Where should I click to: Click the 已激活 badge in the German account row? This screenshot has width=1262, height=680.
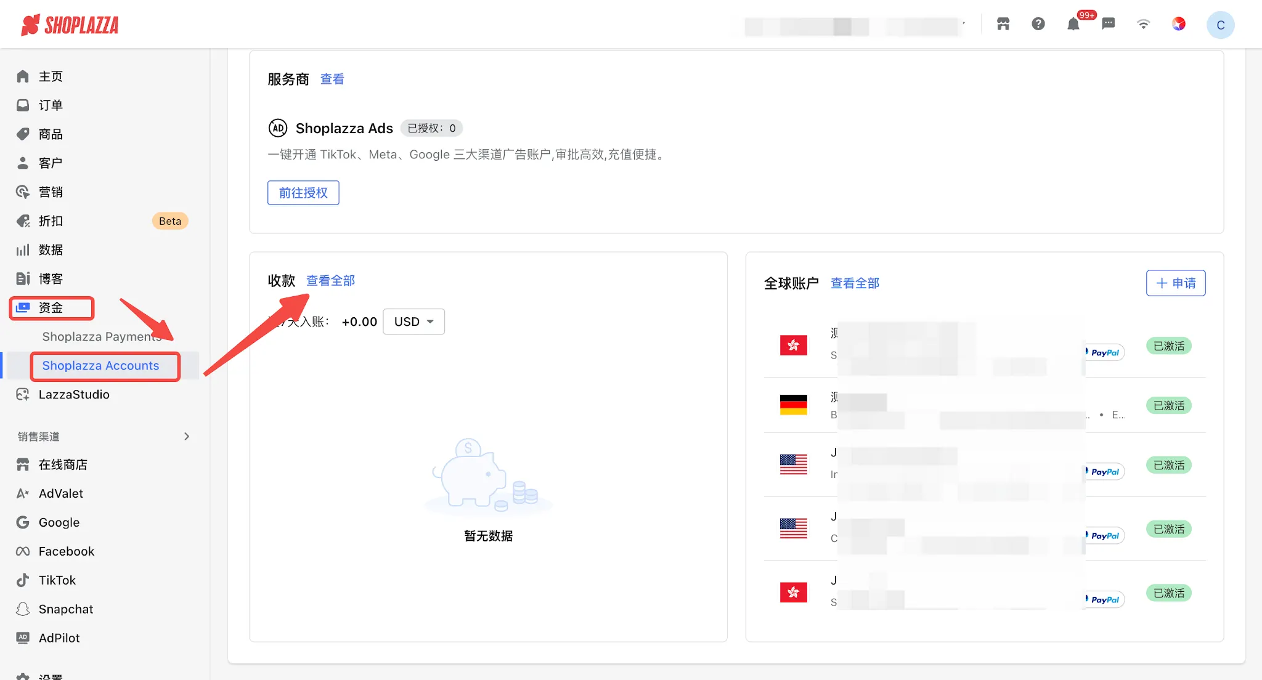[x=1169, y=405]
